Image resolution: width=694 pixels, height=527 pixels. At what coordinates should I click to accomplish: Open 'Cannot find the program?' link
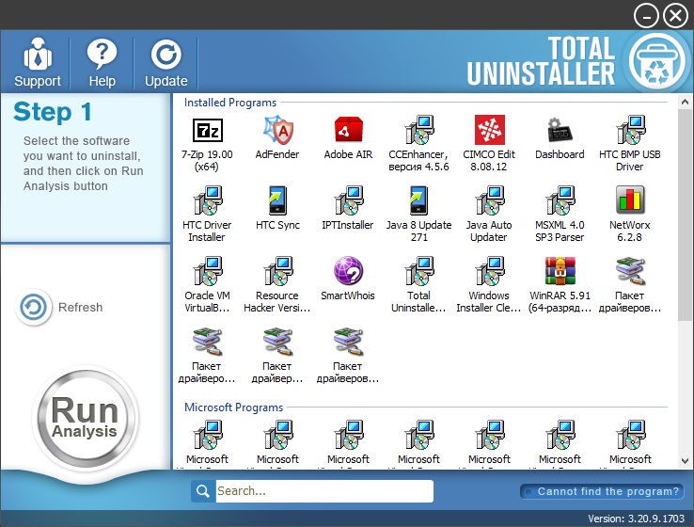tap(602, 491)
